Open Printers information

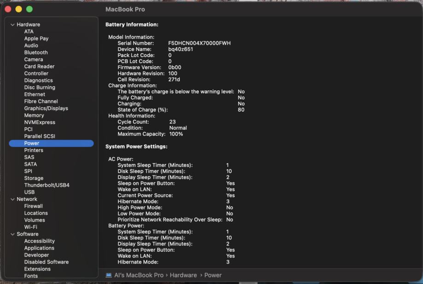(x=34, y=150)
